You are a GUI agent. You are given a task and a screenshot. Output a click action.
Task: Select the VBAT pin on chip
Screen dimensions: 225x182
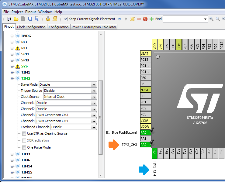146,54
